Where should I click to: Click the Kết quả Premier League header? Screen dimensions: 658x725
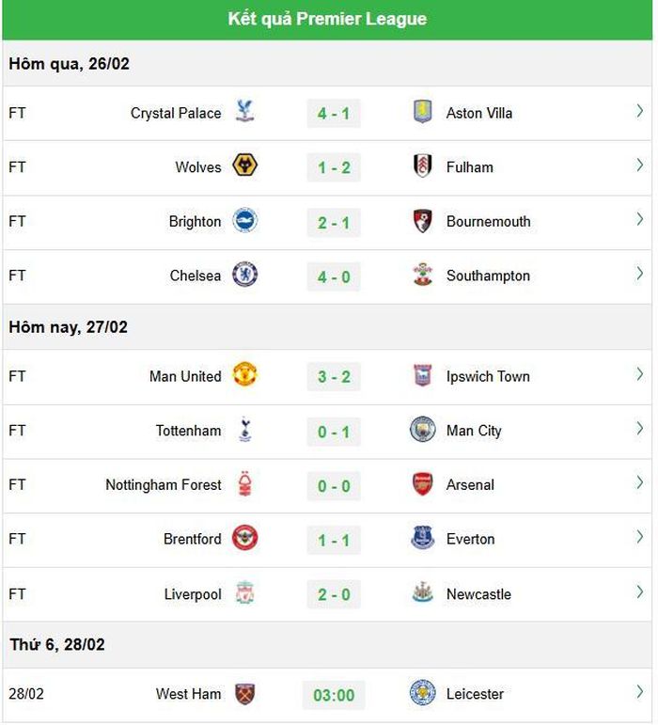coord(327,19)
